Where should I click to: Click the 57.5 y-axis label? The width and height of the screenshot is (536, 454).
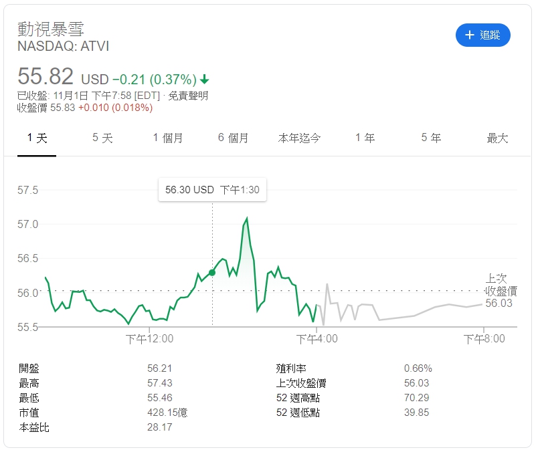[27, 190]
